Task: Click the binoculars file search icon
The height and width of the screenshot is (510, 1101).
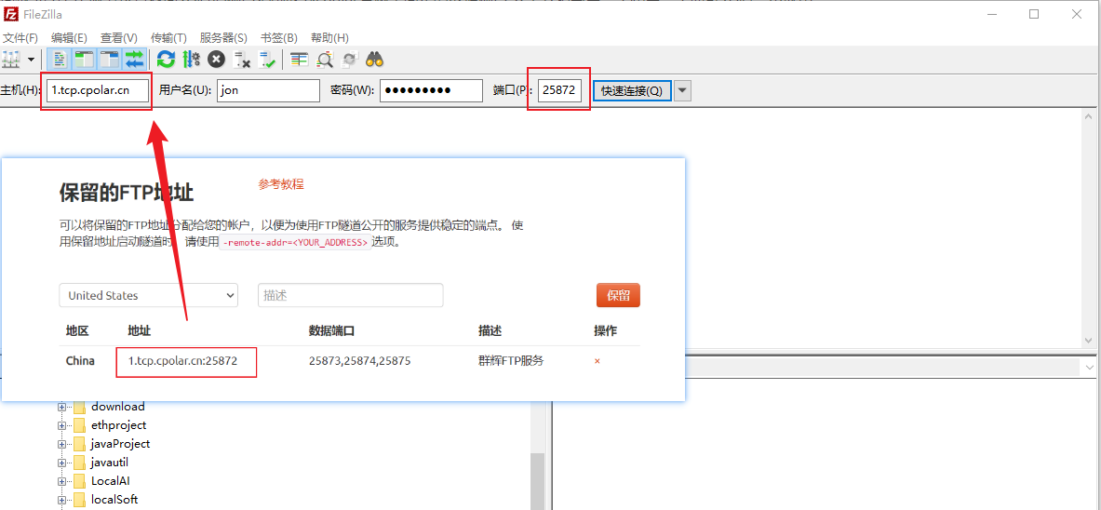Action: point(374,60)
